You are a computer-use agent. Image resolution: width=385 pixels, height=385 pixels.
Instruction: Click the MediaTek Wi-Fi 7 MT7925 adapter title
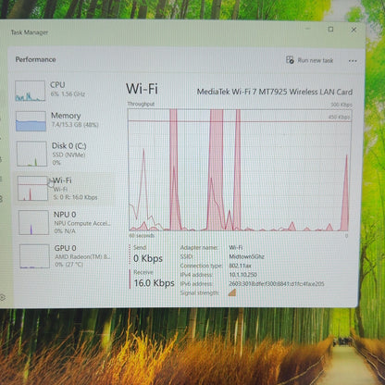[275, 92]
